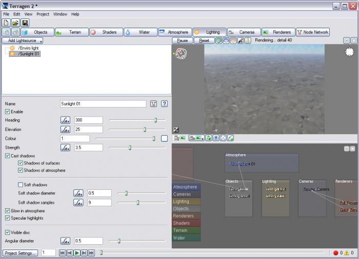The height and width of the screenshot is (259, 359).
Task: Toggle Cast shadows checkbox
Action: (7, 156)
